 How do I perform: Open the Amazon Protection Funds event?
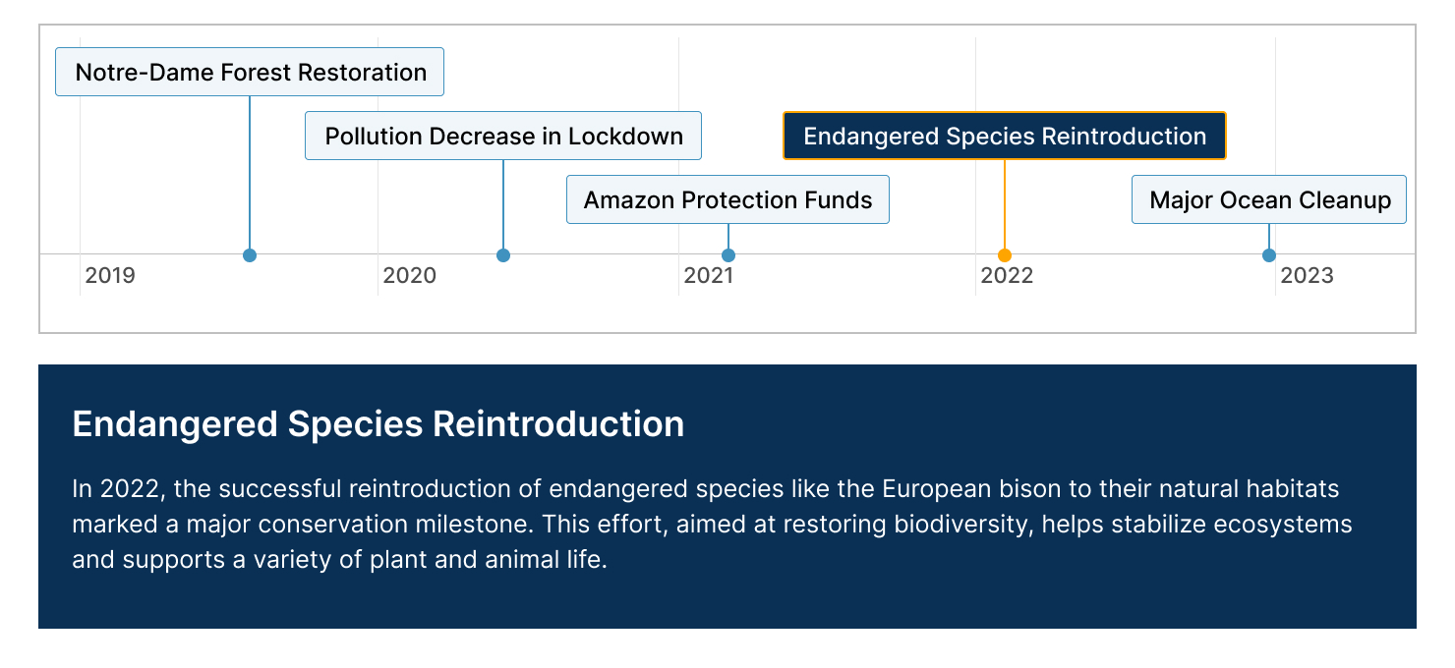click(x=727, y=199)
